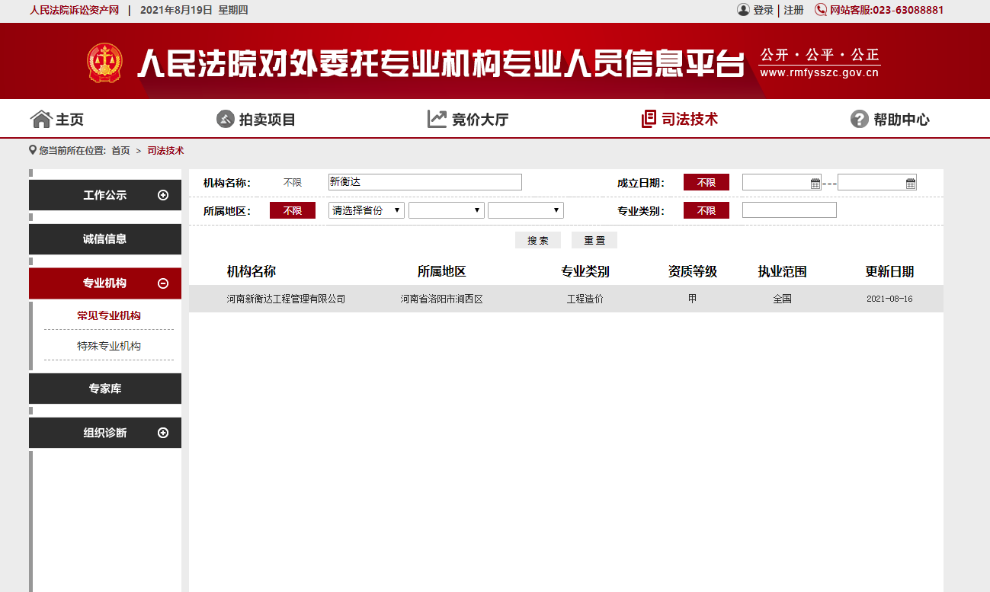Open 专家库 in the sidebar
The image size is (990, 592).
coord(105,389)
